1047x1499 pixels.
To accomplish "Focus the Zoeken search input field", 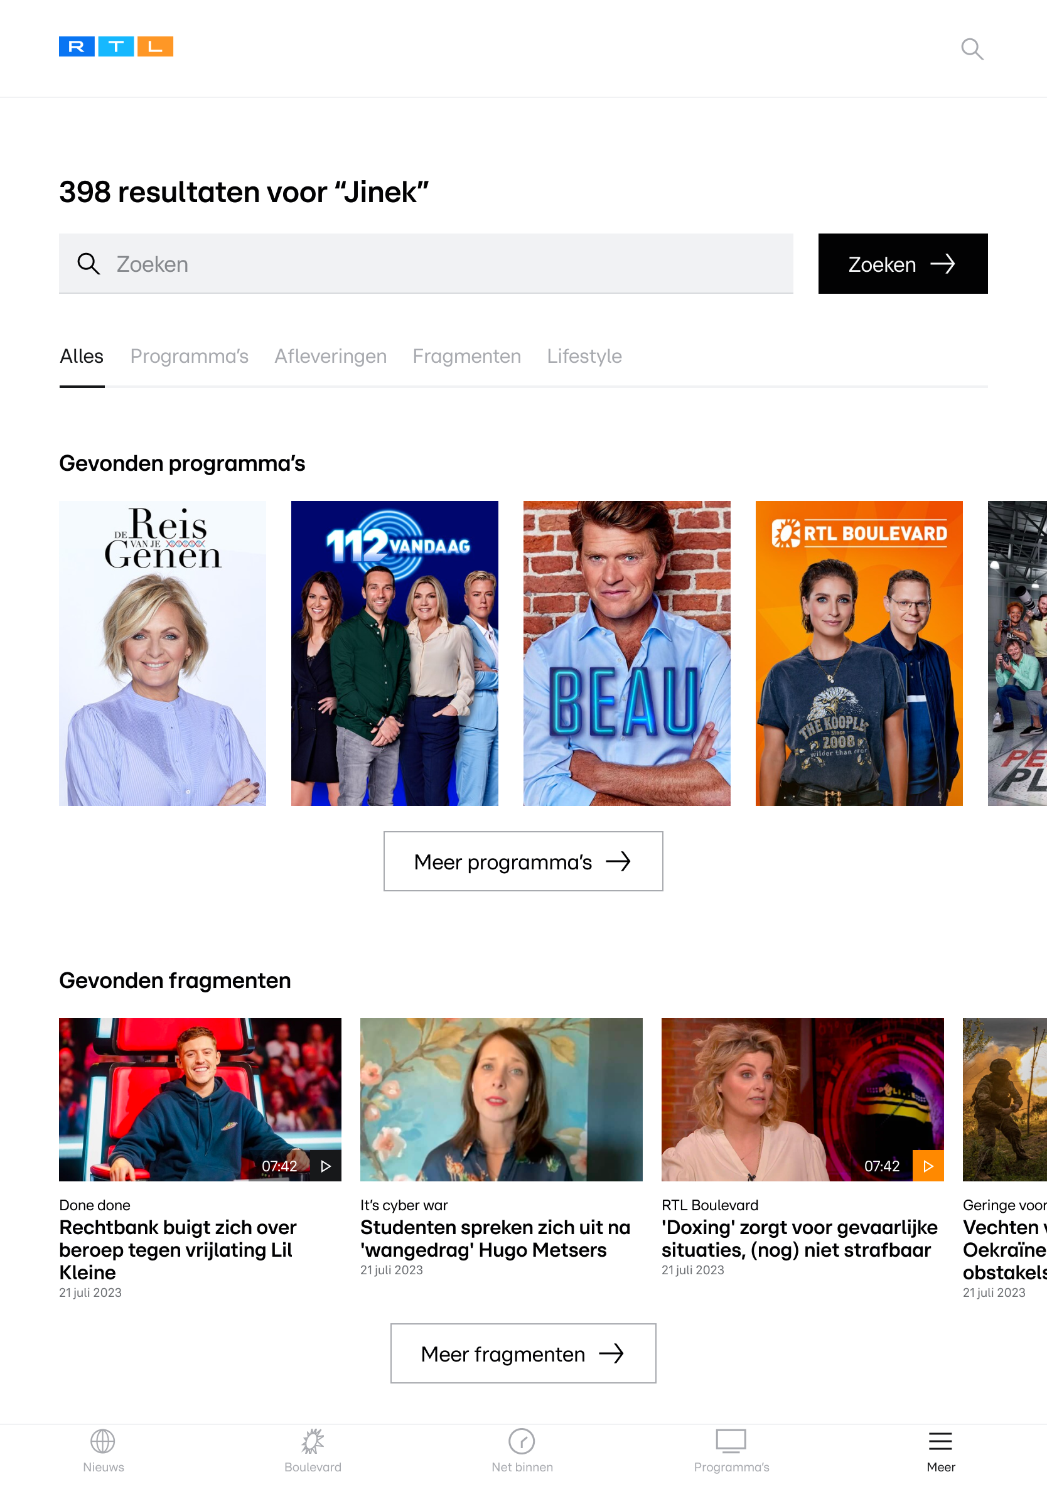I will tap(426, 264).
